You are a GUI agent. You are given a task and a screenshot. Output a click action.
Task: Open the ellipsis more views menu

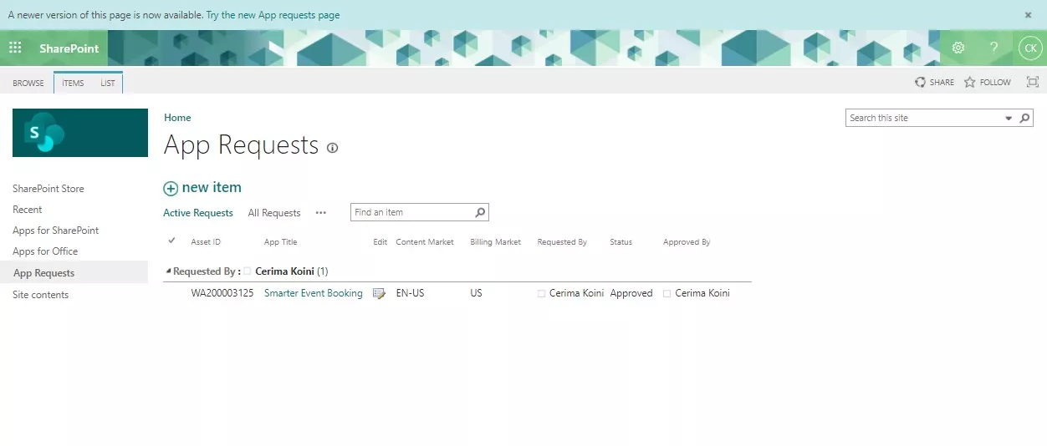click(x=320, y=213)
